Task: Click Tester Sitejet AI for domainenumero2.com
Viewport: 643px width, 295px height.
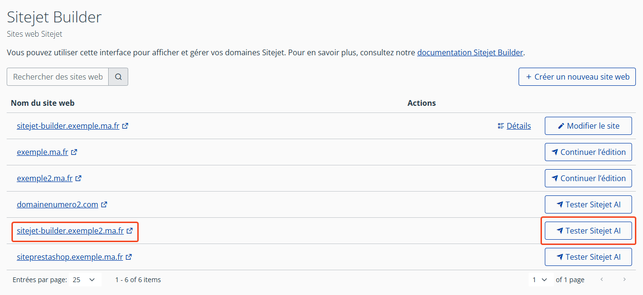Action: click(588, 204)
